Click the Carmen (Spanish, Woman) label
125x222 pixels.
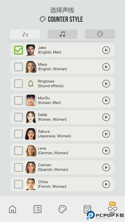pos(53,167)
